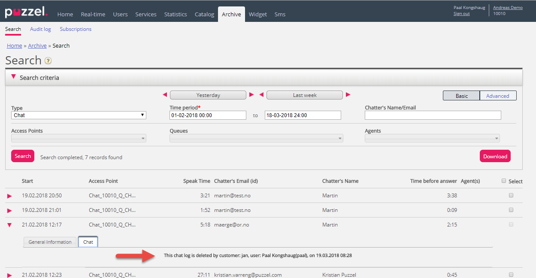Click the Puzzel logo
The width and height of the screenshot is (536, 278).
[x=26, y=12]
